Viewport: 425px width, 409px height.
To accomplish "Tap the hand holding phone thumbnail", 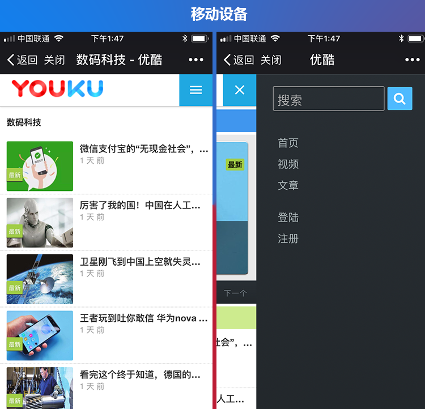I will (40, 335).
